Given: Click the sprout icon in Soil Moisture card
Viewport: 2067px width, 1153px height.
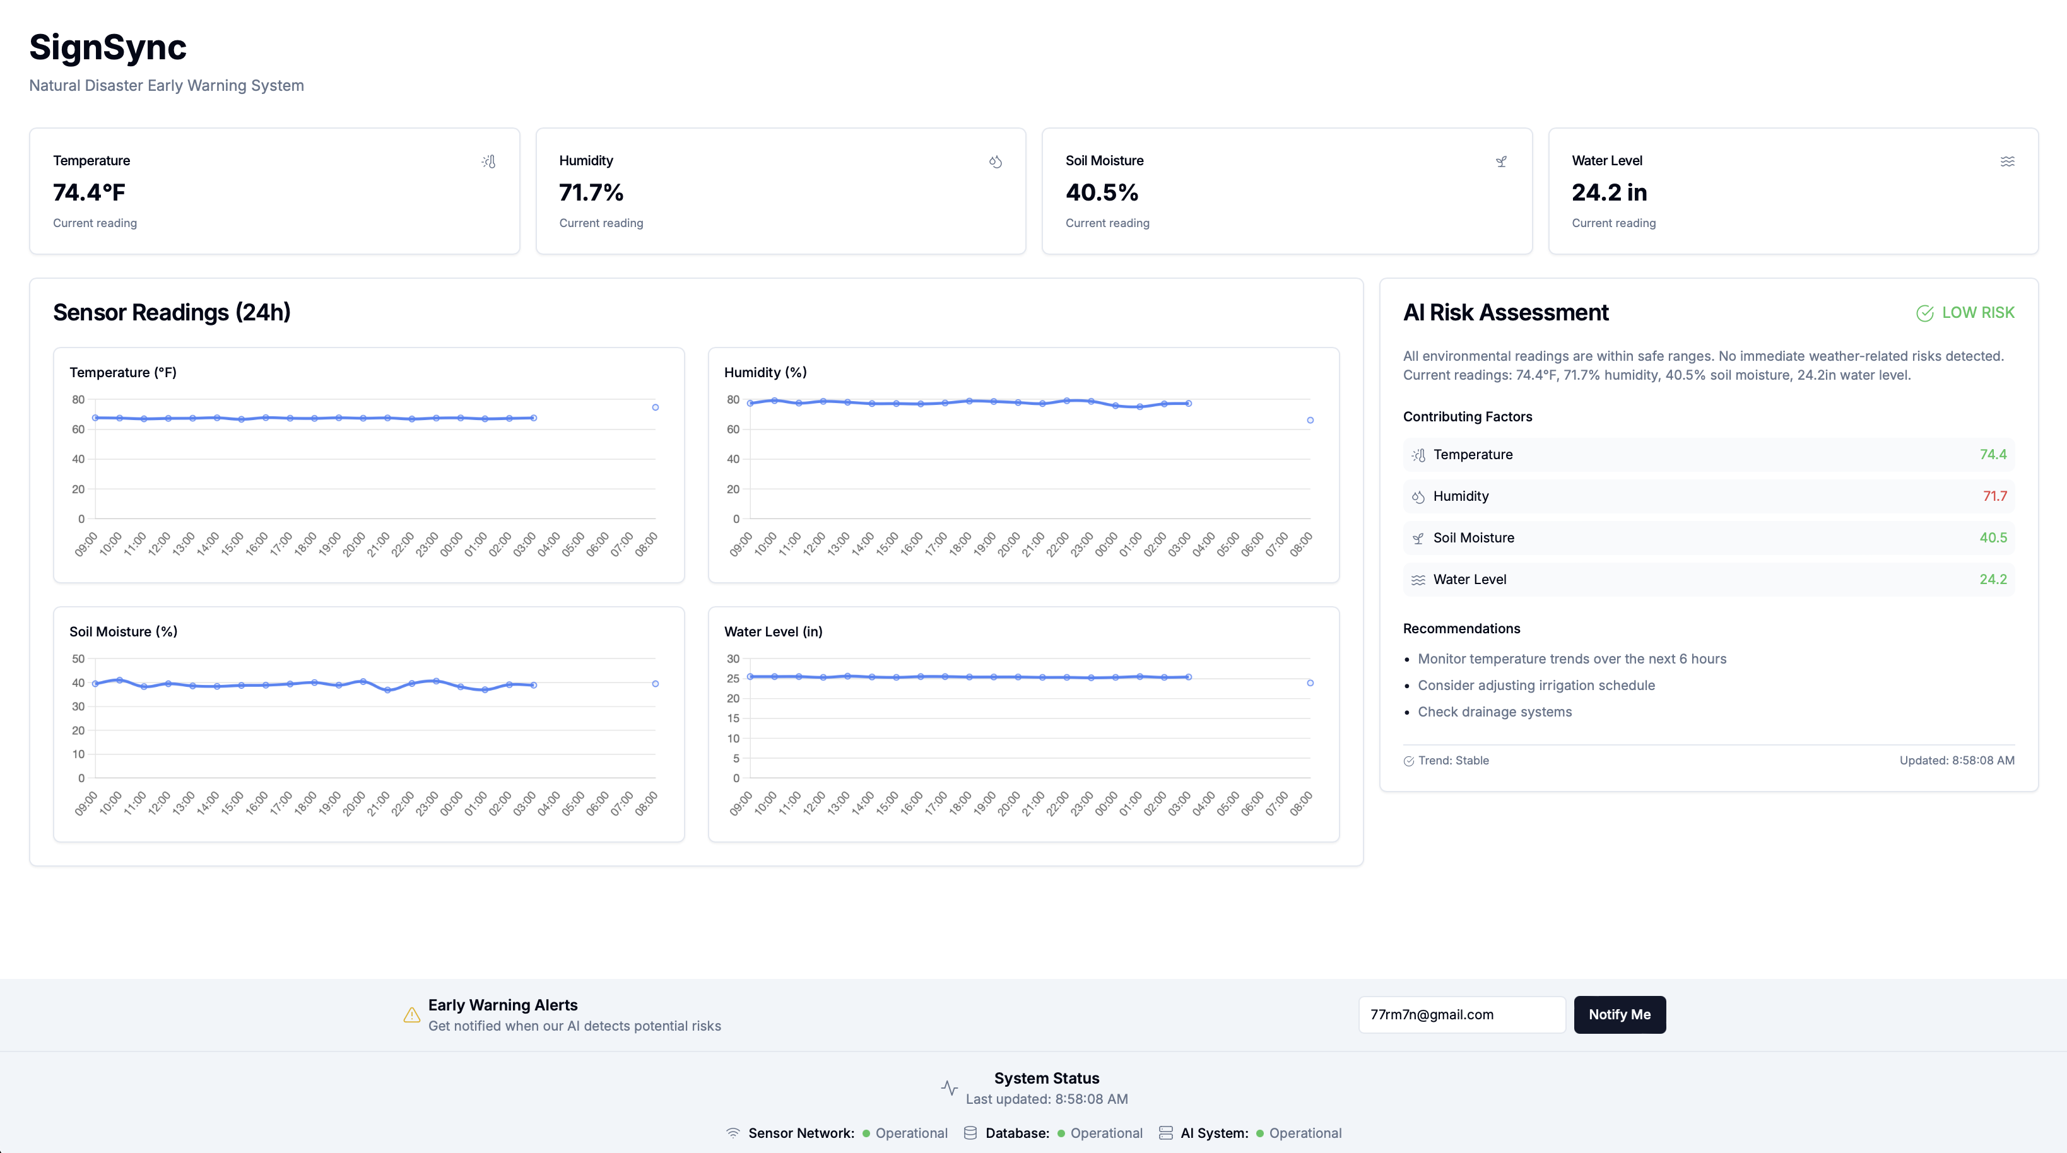Looking at the screenshot, I should coord(1501,161).
